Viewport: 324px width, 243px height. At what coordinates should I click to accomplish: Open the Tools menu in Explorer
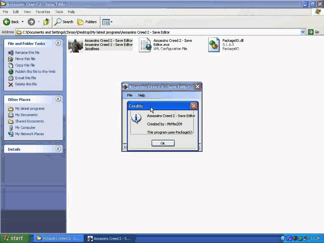59,12
